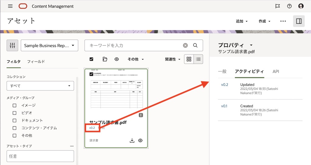Image resolution: width=311 pixels, height=165 pixels.
Task: Click the filter sliders icon
Action: pos(12,45)
